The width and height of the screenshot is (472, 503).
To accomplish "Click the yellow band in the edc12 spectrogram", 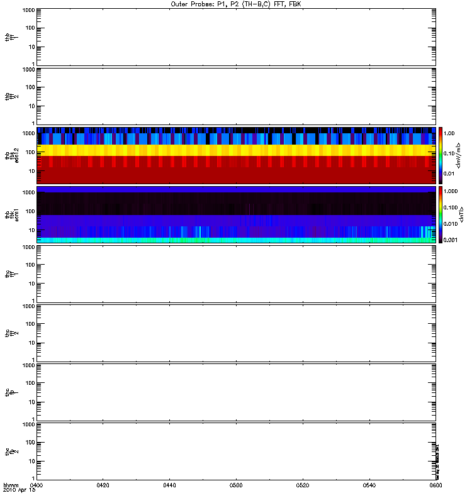I will 237,150.
